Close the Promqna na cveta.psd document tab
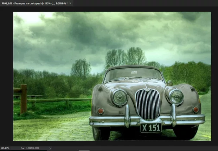 70,3
